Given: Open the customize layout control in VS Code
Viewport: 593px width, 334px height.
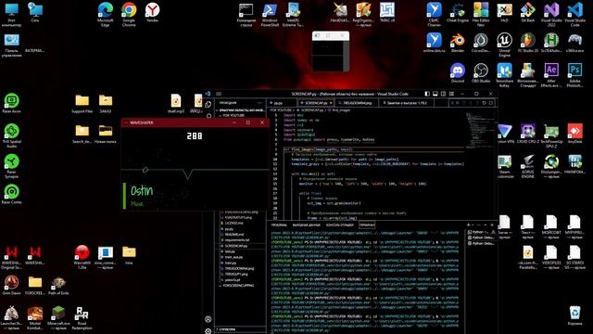Looking at the screenshot, I should (451, 94).
